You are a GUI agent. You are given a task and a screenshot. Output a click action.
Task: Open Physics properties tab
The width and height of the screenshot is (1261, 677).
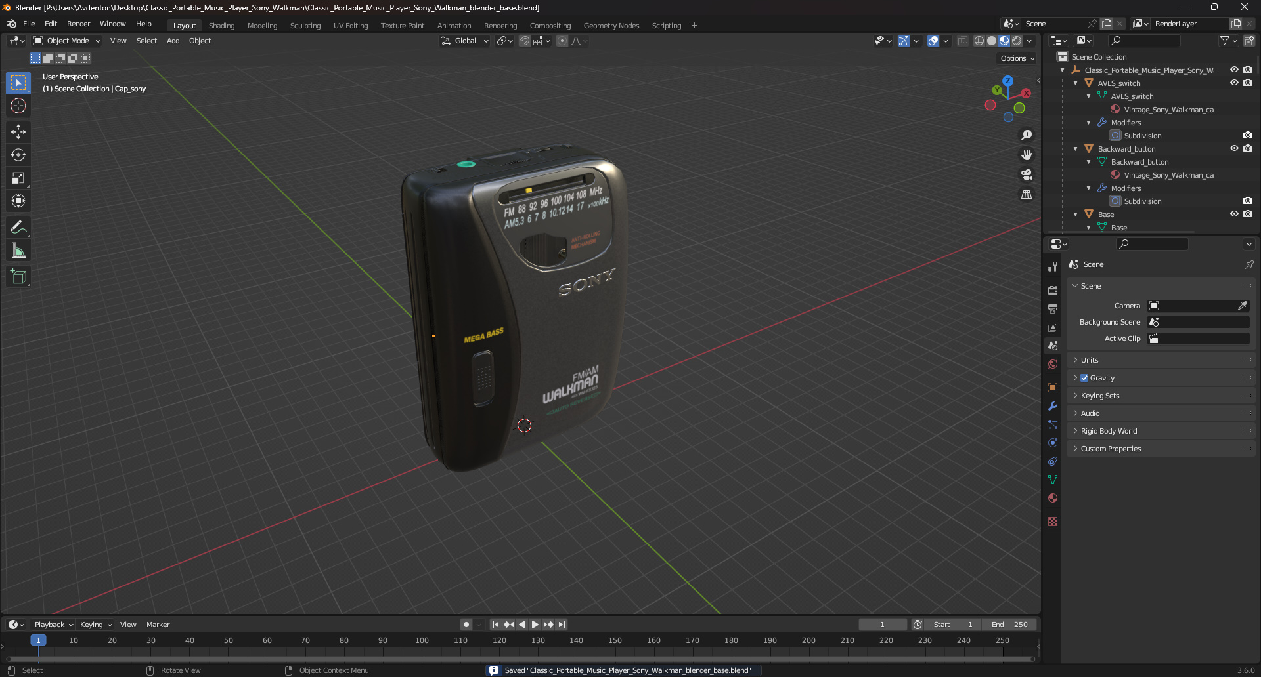[1053, 443]
